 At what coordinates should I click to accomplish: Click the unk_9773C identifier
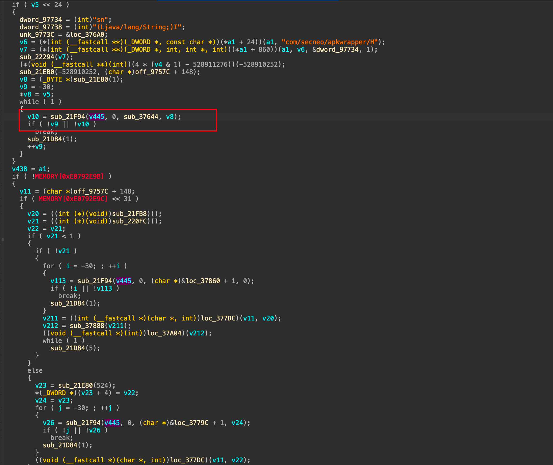click(x=37, y=35)
